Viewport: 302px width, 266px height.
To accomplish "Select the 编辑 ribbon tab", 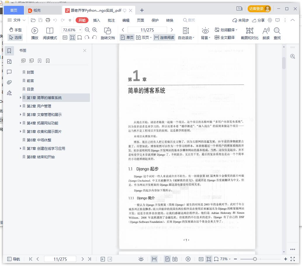I will click(x=126, y=20).
